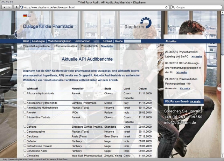Open the Unternehmen menu item
The height and width of the screenshot is (161, 224).
82,41
